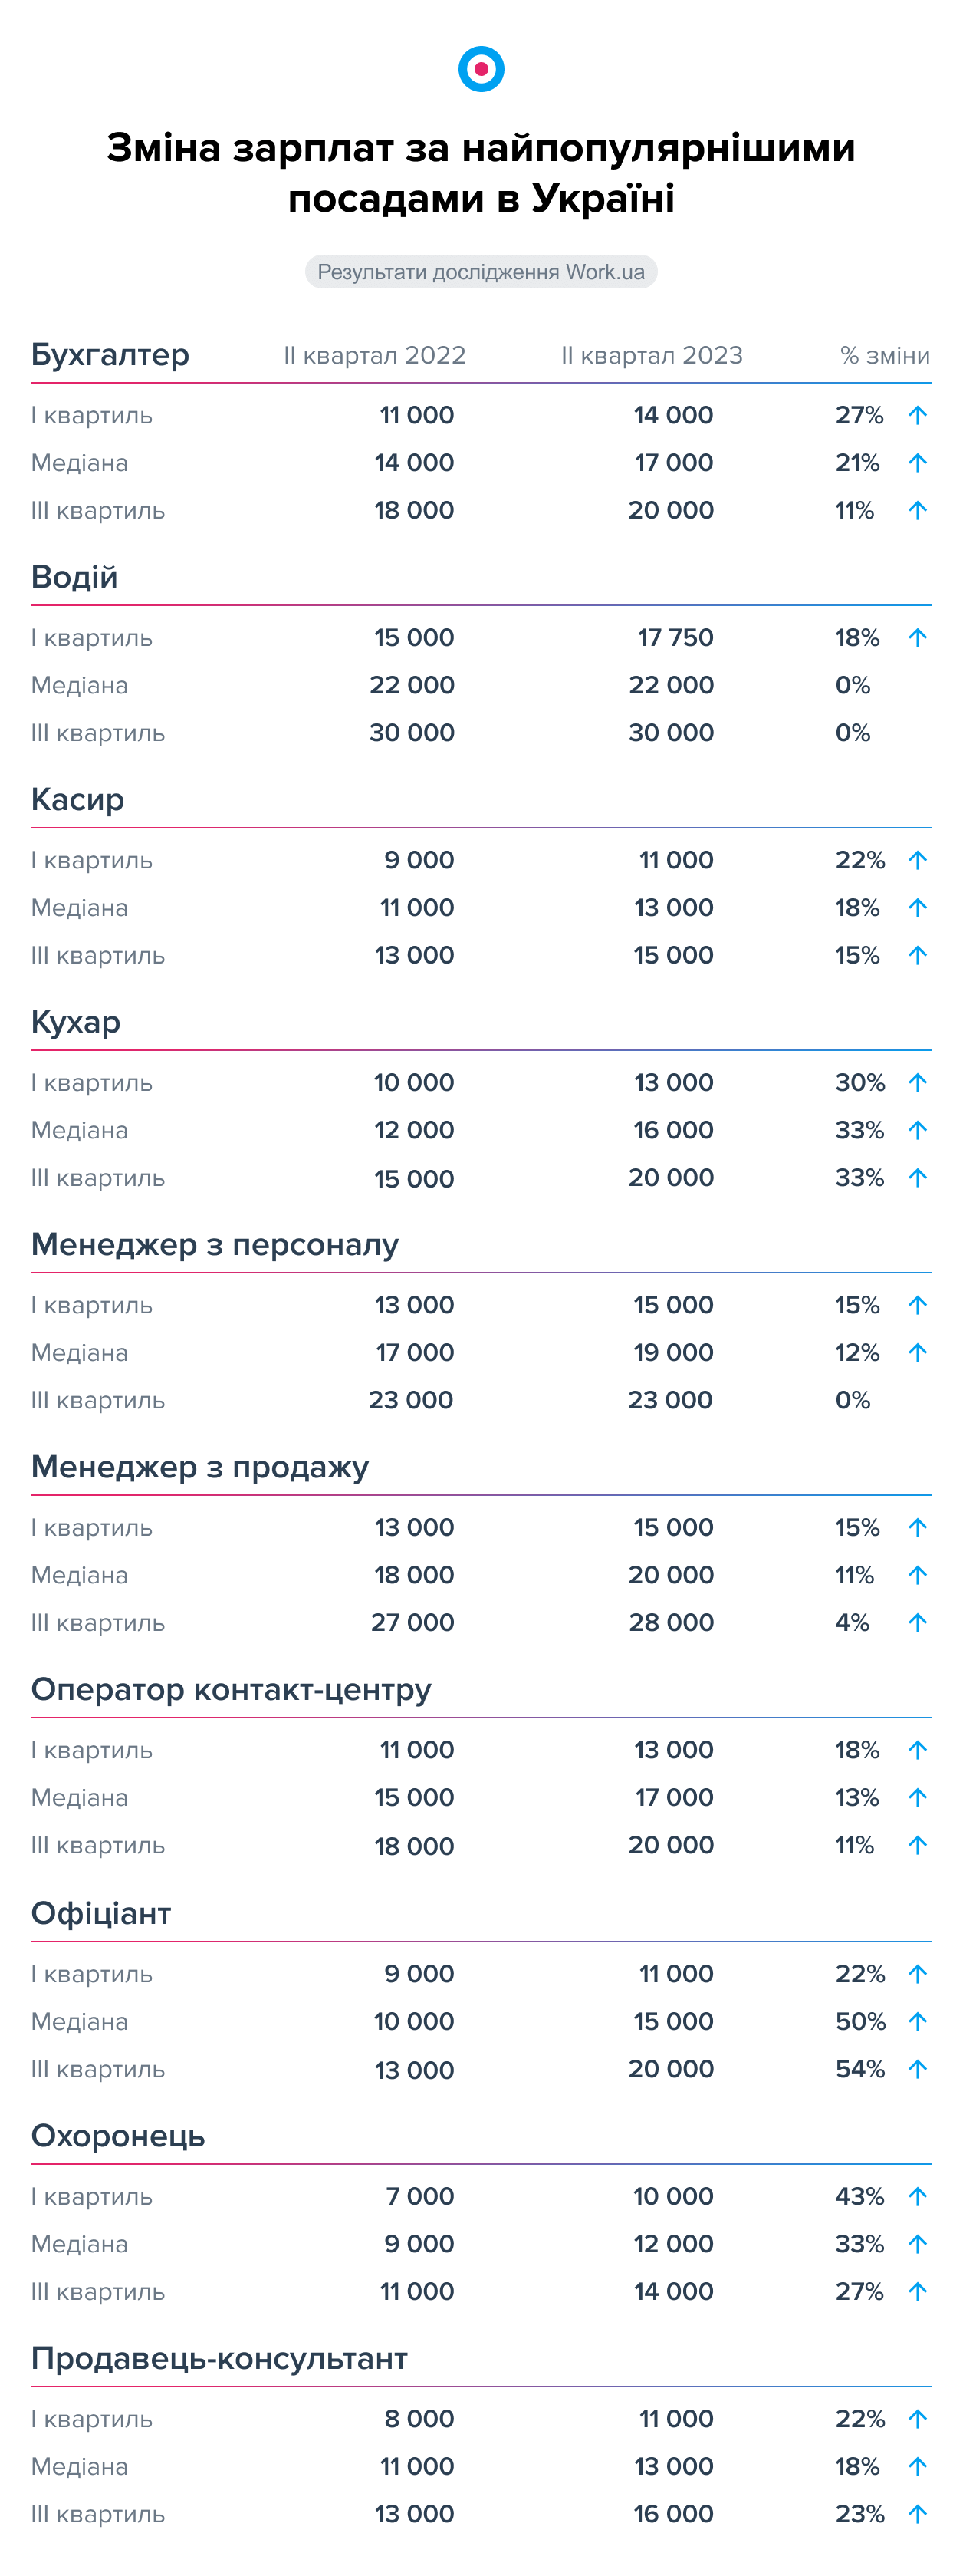Click the ІІ квартал 2022 column header

click(x=375, y=356)
